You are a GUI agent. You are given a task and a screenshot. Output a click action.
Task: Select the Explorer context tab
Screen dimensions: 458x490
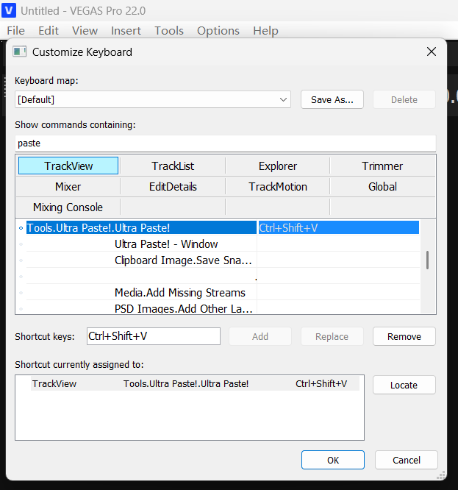[278, 166]
